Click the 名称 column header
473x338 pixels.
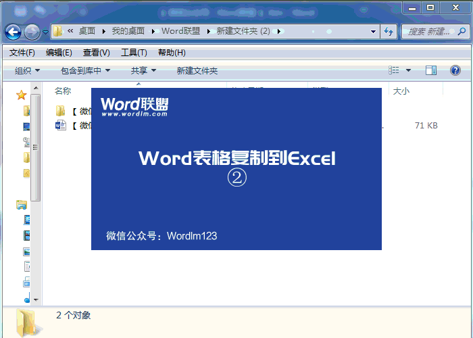point(63,91)
